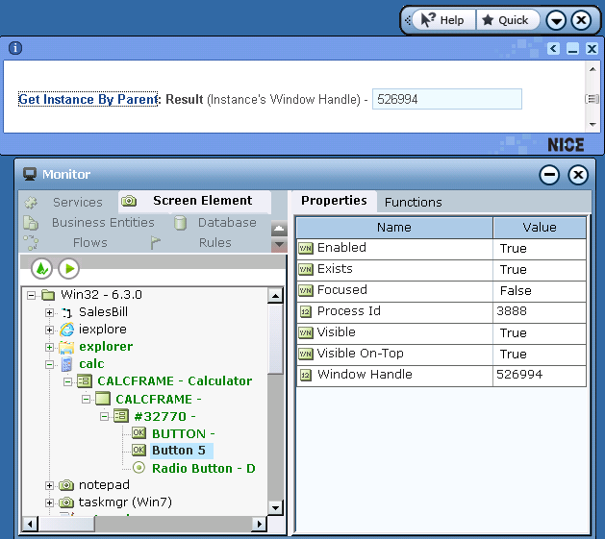The width and height of the screenshot is (605, 539).
Task: Select CALCFRAME - Calculator tree item
Action: coord(174,380)
